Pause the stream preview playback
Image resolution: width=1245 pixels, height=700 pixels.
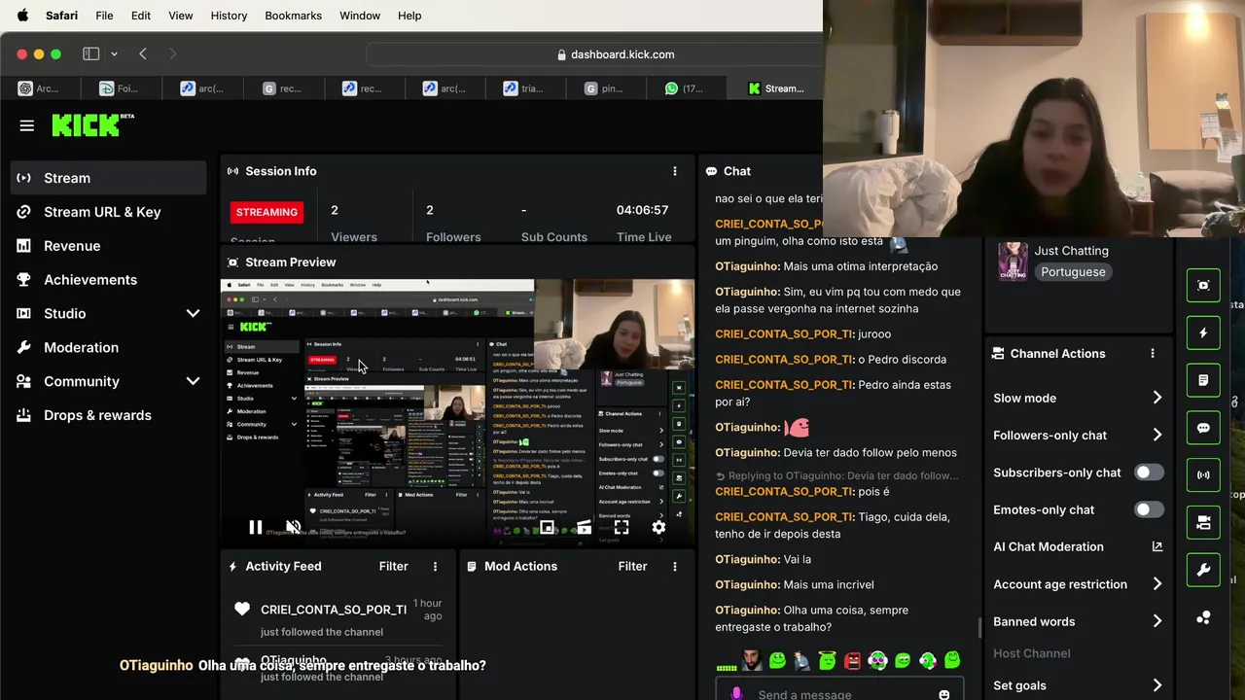click(x=255, y=527)
